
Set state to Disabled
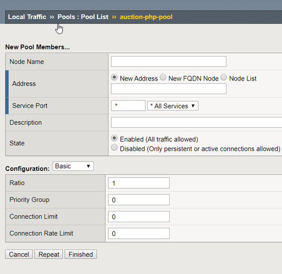tap(114, 148)
